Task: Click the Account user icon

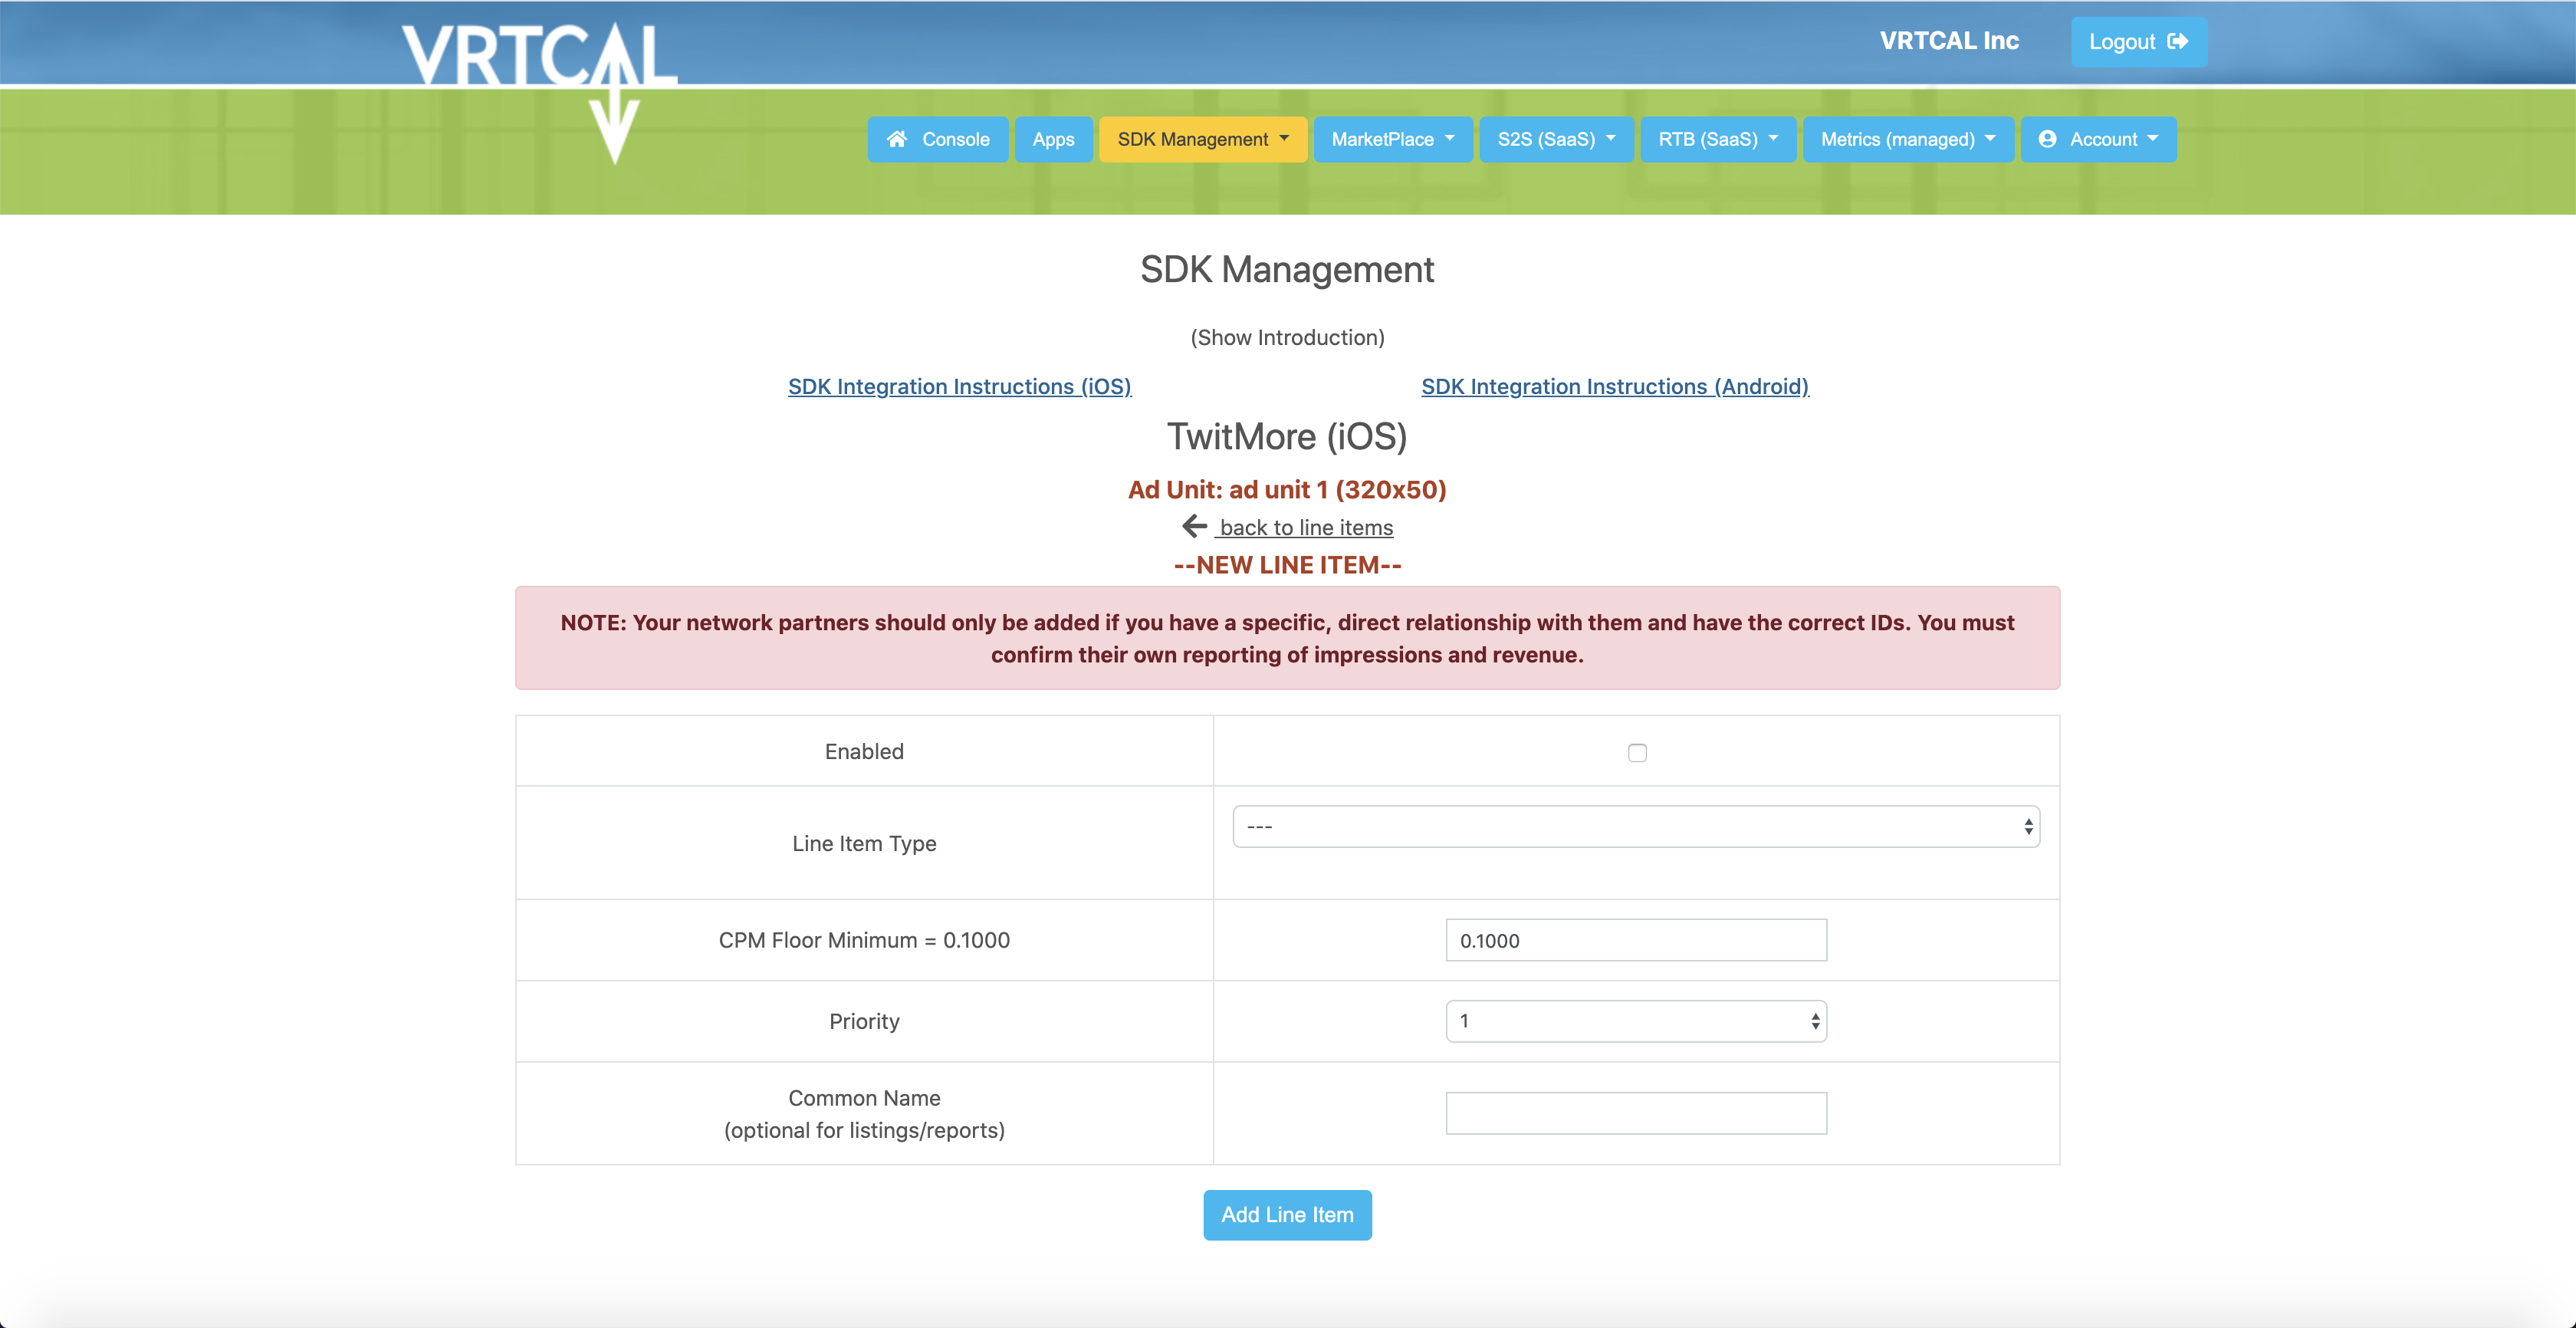Action: [2047, 139]
